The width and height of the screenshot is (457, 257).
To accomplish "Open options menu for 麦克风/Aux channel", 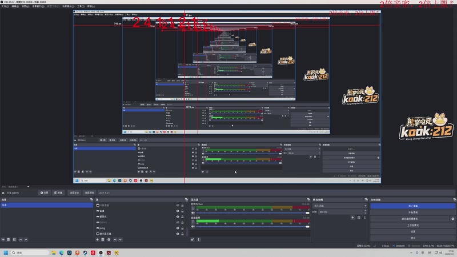I will 193,208.
